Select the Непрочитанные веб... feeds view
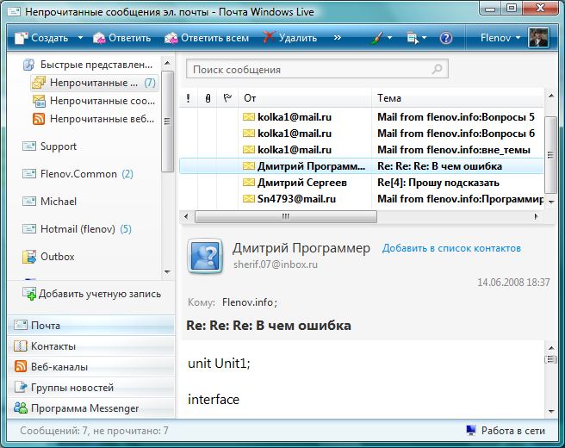Image resolution: width=565 pixels, height=448 pixels. coord(94,119)
